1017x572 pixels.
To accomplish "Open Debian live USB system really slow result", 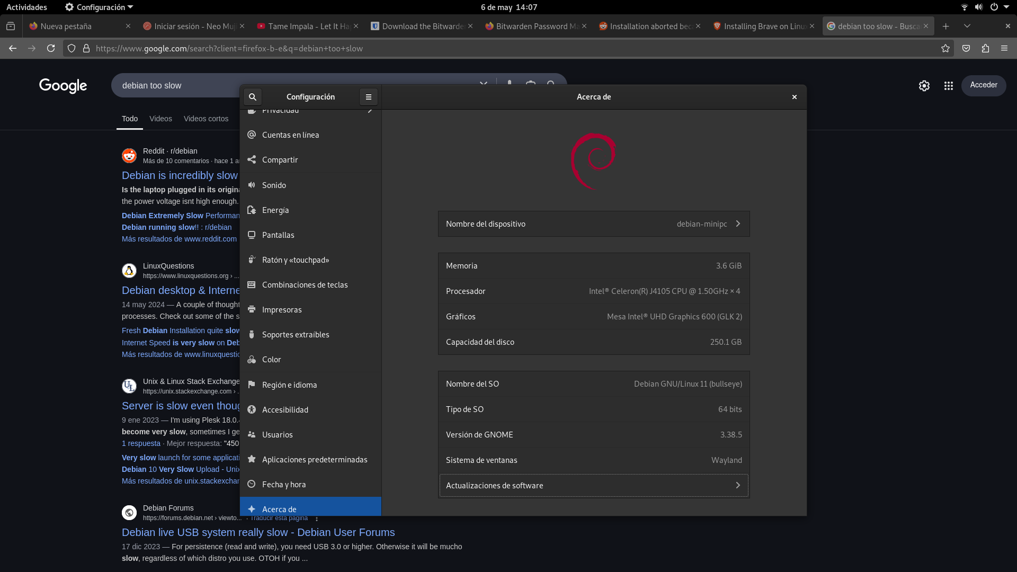I will (258, 532).
